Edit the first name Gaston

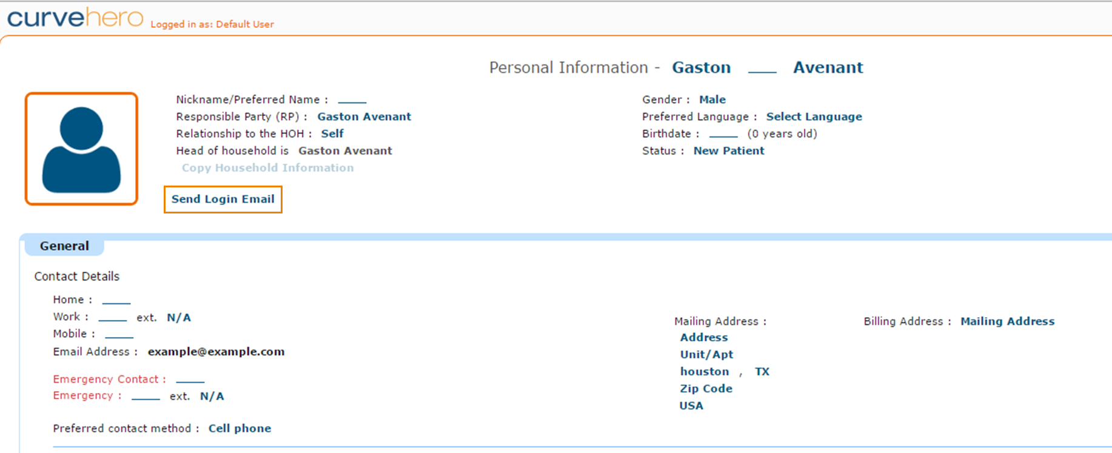coord(701,67)
